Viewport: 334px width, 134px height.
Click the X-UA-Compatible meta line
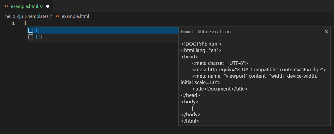click(259, 69)
